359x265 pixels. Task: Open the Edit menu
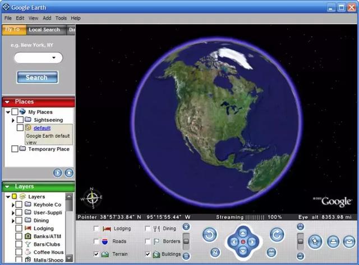20,18
